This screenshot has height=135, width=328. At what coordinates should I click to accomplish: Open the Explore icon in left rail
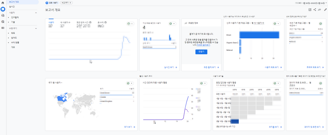[x=3, y=15]
